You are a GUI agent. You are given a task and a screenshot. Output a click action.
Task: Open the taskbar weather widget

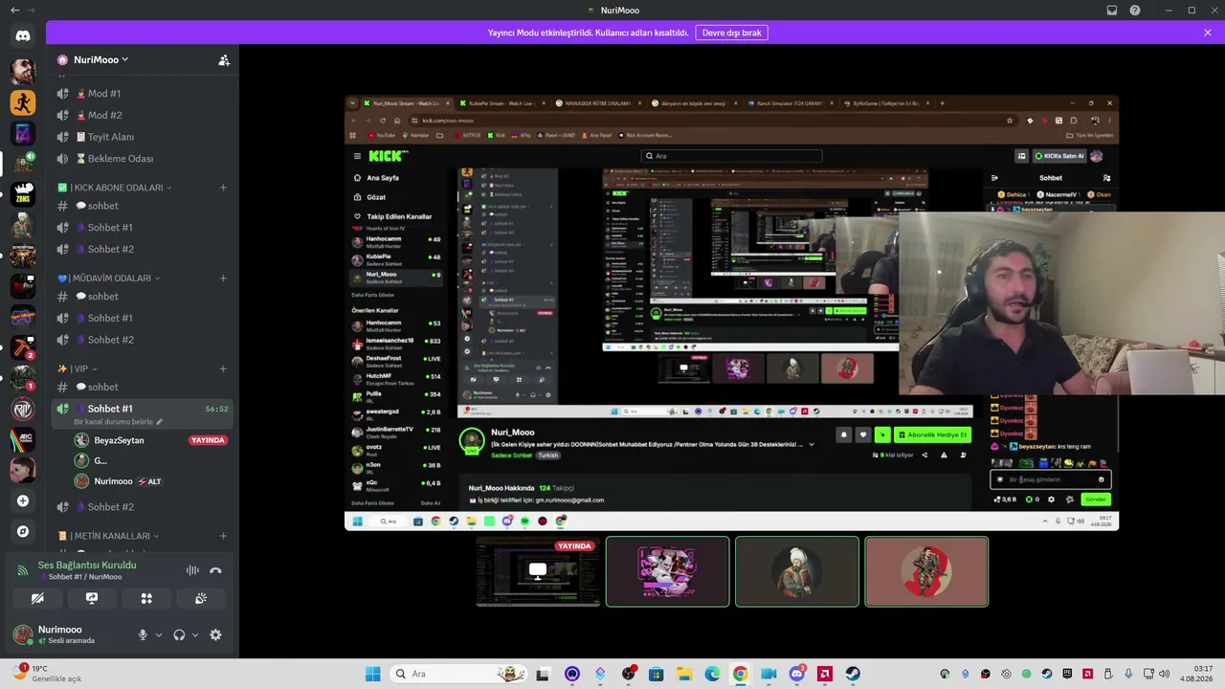coord(48,673)
